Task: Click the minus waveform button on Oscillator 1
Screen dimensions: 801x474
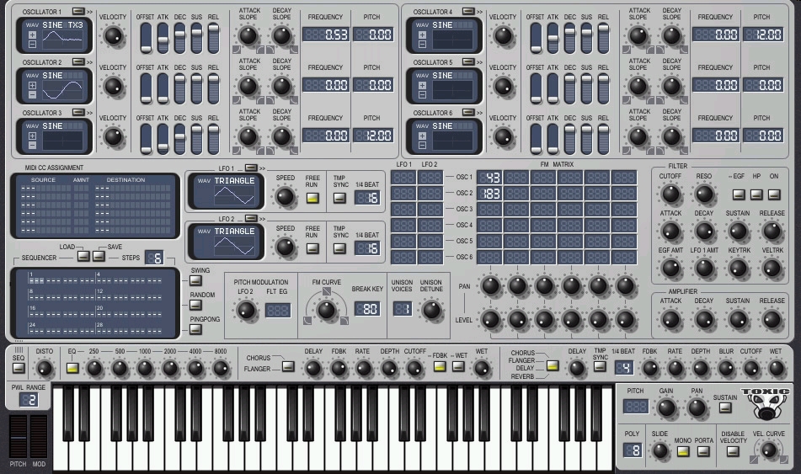Action: 32,44
